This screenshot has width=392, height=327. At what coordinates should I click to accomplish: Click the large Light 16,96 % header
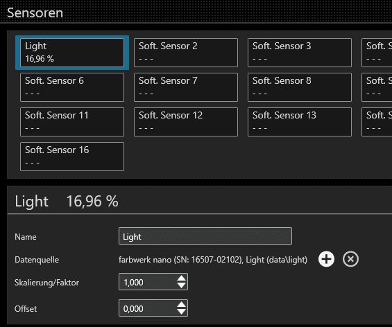pos(67,201)
